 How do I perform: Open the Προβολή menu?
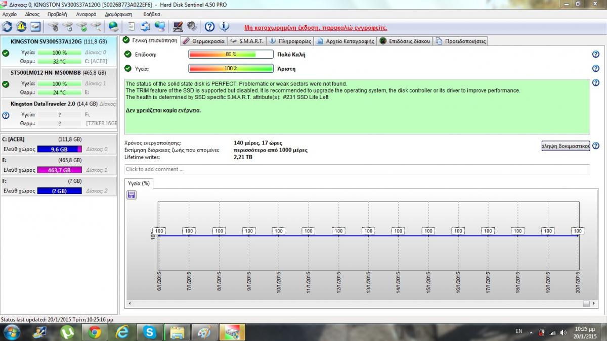pos(57,14)
